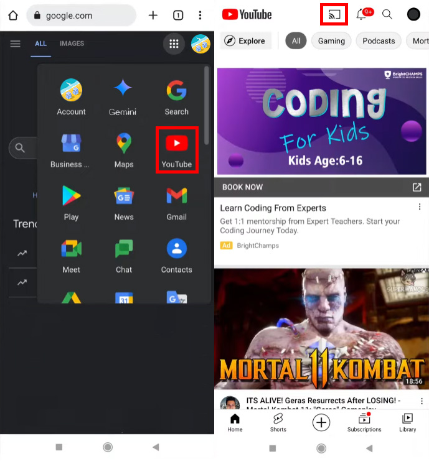This screenshot has width=429, height=464.
Task: Open options menu for Geras video
Action: click(x=422, y=402)
